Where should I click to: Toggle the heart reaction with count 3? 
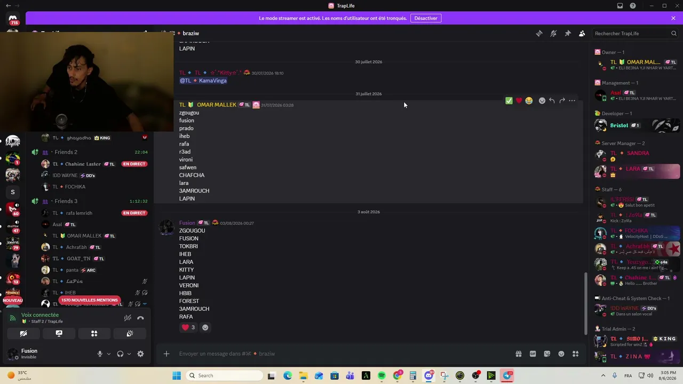188,327
